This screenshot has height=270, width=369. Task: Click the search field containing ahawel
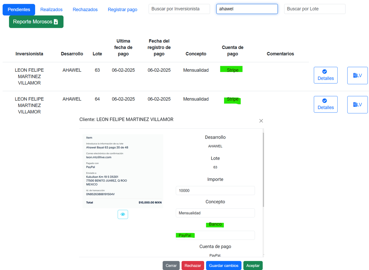pyautogui.click(x=247, y=9)
